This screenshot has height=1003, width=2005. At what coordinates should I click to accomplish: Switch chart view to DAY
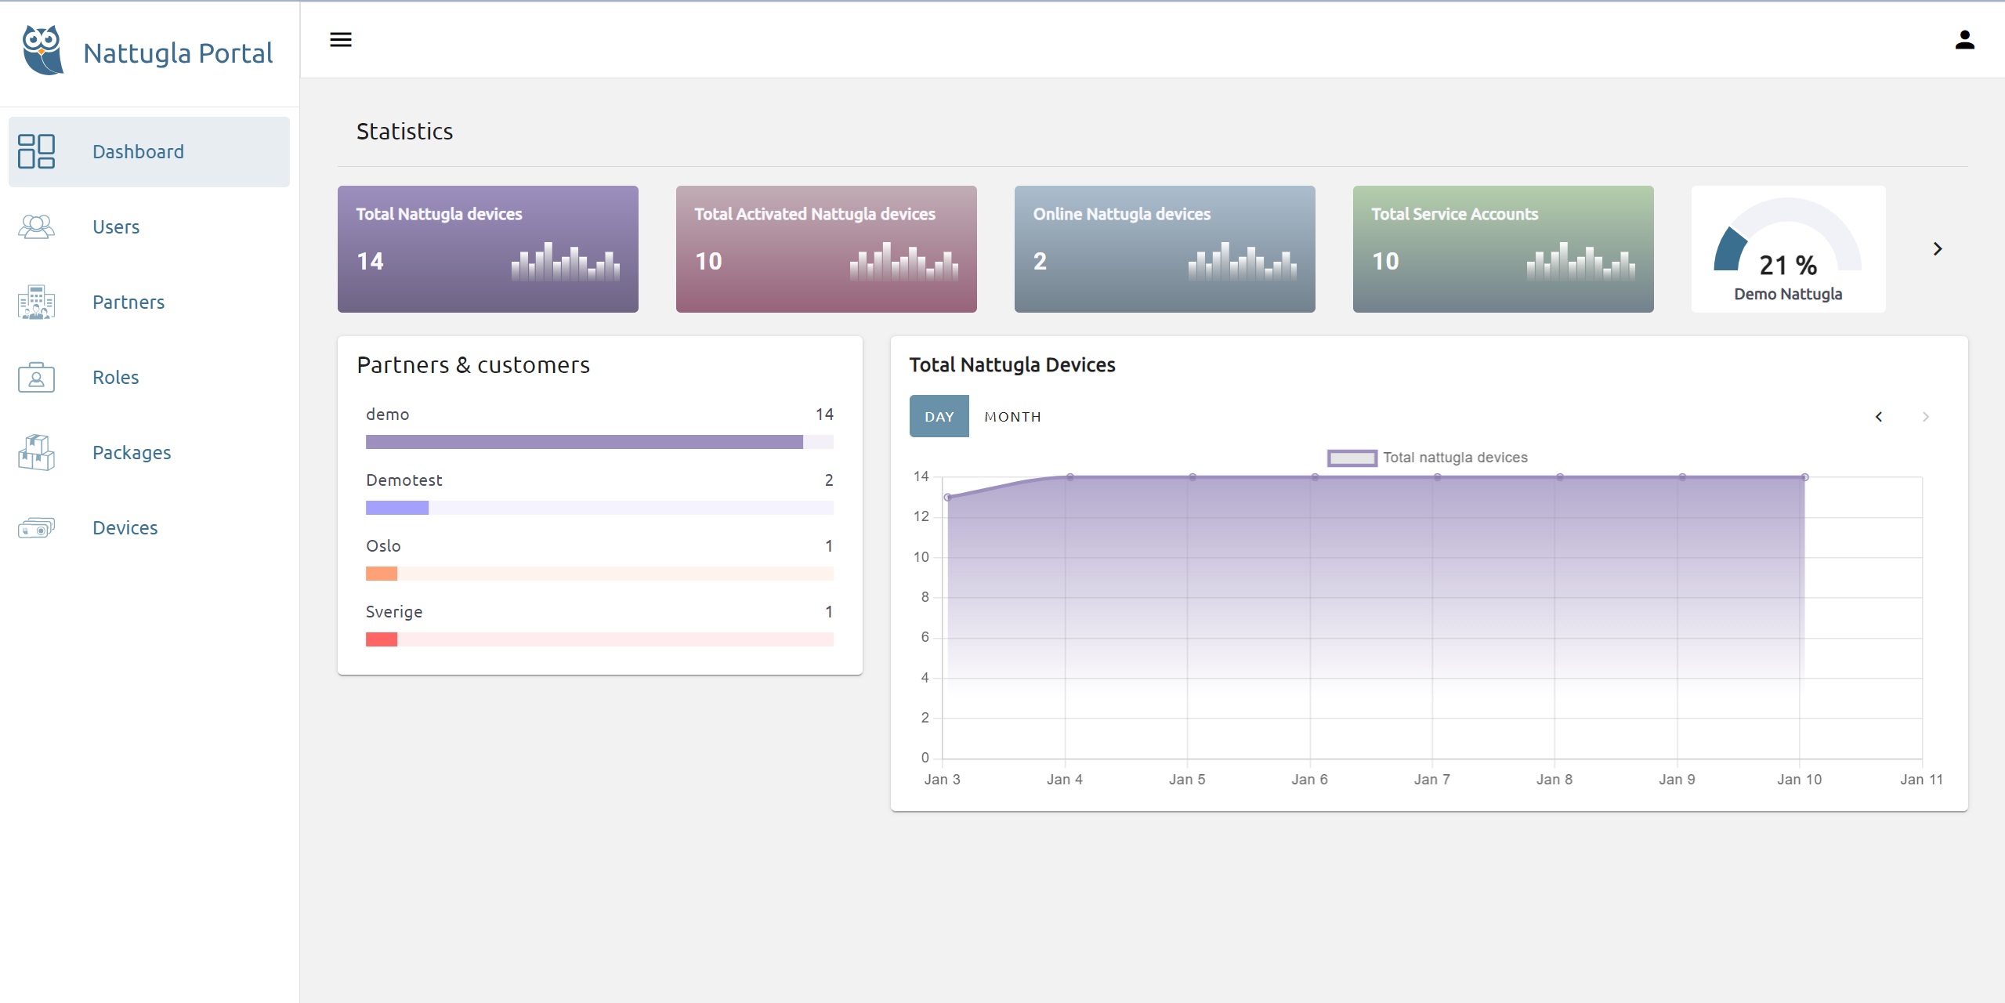click(939, 417)
